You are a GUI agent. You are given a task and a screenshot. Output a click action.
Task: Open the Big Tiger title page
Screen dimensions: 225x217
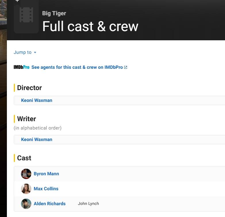click(54, 13)
